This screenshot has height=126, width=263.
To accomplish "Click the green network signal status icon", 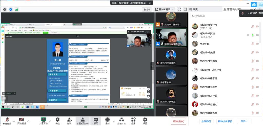I will (x=16, y=9).
